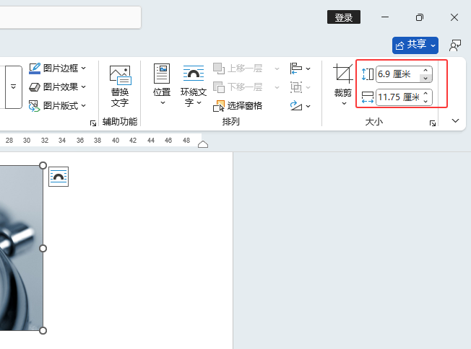Click the right indent marker on ruler
This screenshot has height=349, width=471.
click(203, 144)
